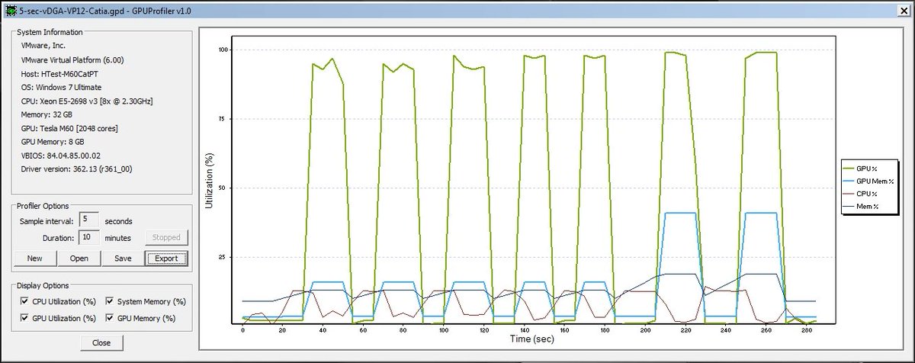This screenshot has height=363, width=915.
Task: Click the Utilization (%) axis label
Action: coord(210,181)
